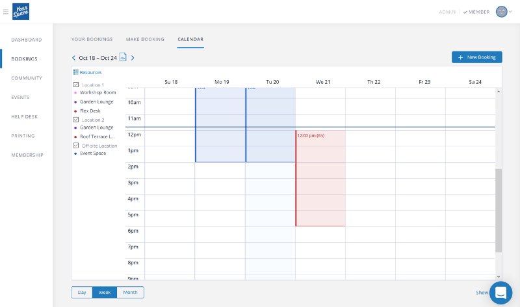The height and width of the screenshot is (307, 520).
Task: Switch to Day view
Action: coord(82,293)
